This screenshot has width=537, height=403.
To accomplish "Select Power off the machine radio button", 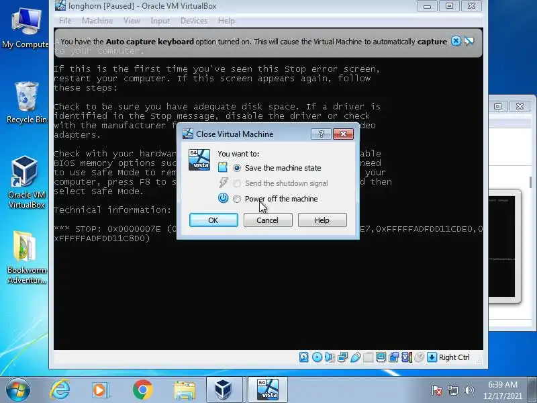I will pyautogui.click(x=237, y=199).
